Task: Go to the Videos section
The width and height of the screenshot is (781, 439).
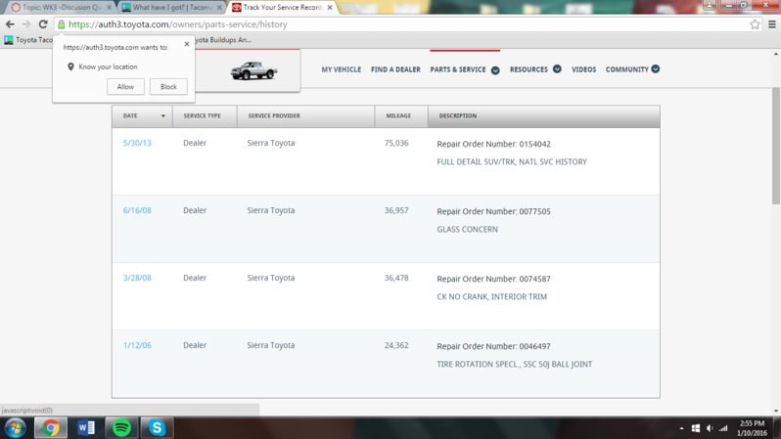Action: (x=583, y=69)
